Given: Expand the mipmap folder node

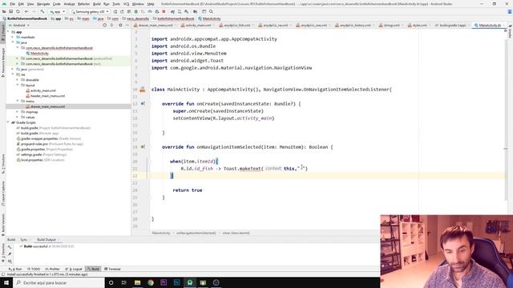Looking at the screenshot, I should pos(18,112).
